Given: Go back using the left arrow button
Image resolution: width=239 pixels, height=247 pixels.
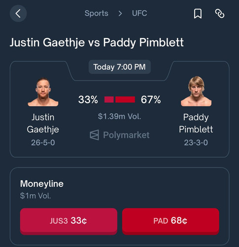Looking at the screenshot, I should point(18,13).
